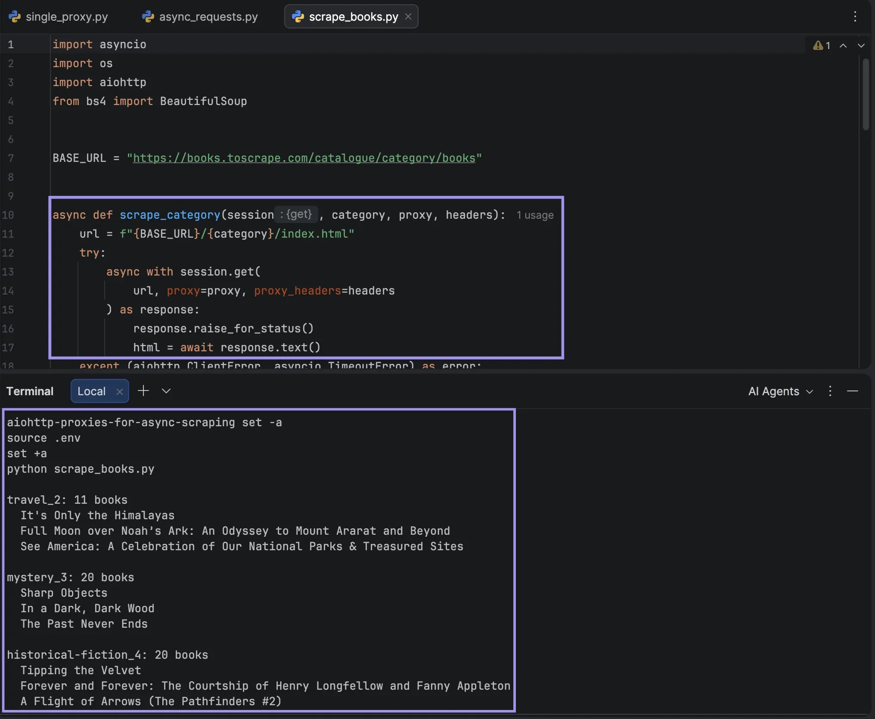Open the AI Agents dropdown

[780, 391]
